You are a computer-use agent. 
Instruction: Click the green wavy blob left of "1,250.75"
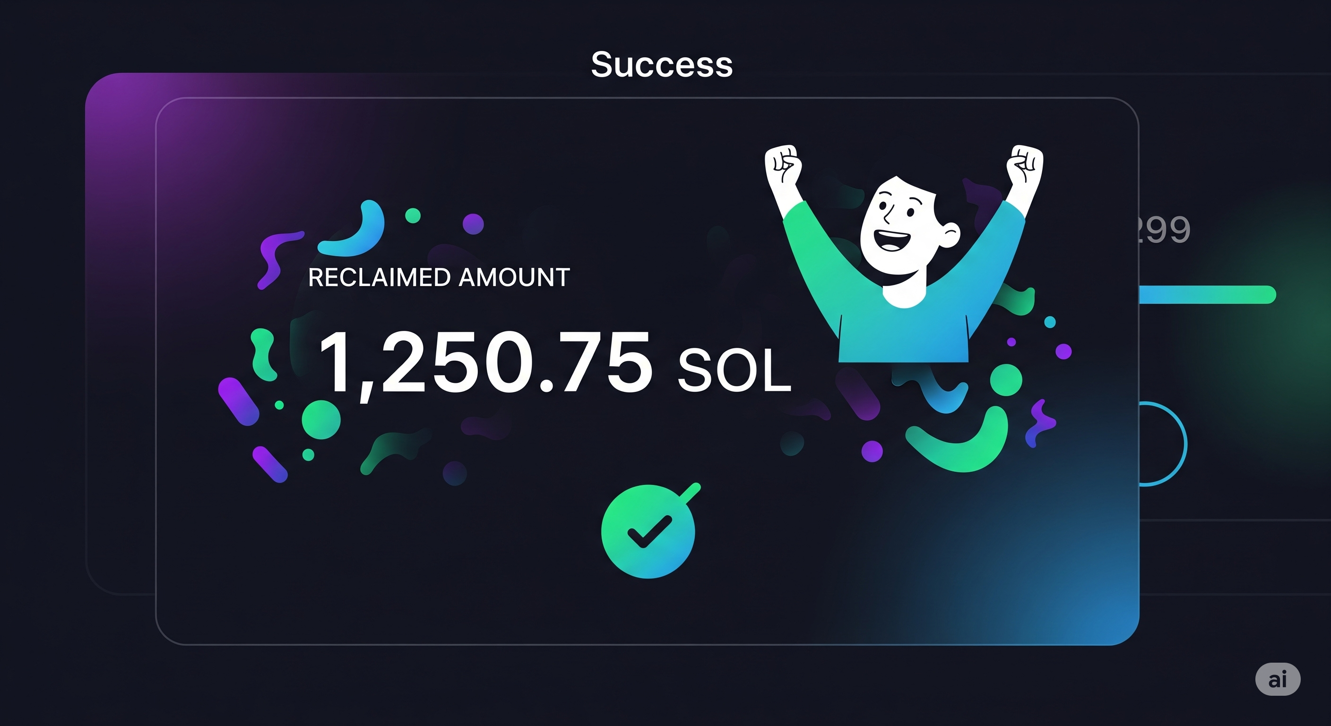click(263, 354)
